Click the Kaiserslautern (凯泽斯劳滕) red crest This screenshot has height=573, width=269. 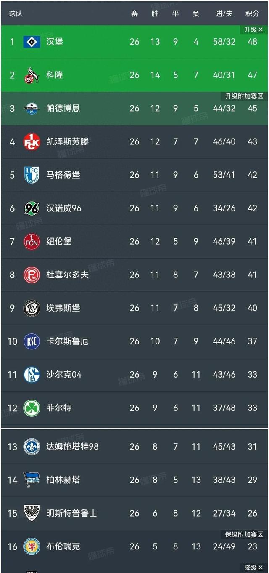(x=32, y=141)
